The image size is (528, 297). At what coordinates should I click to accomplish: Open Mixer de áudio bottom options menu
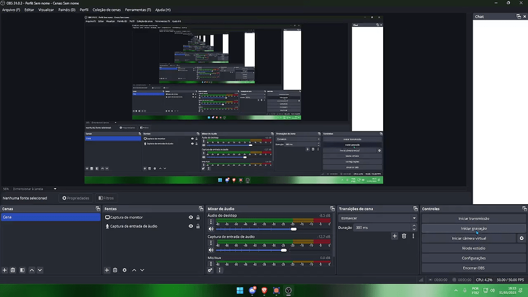coord(220,270)
